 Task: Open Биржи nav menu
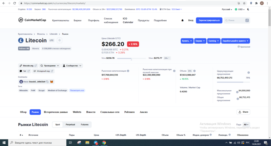78,20
